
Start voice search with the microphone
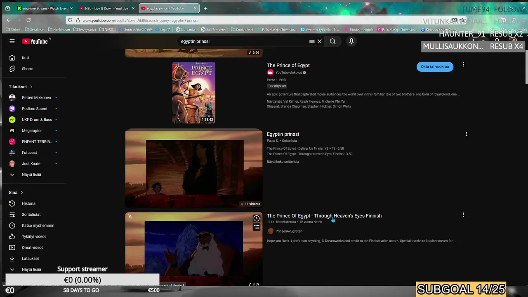(351, 41)
